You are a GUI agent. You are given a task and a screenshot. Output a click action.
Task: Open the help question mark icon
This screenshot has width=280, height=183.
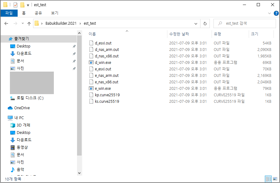point(276,13)
